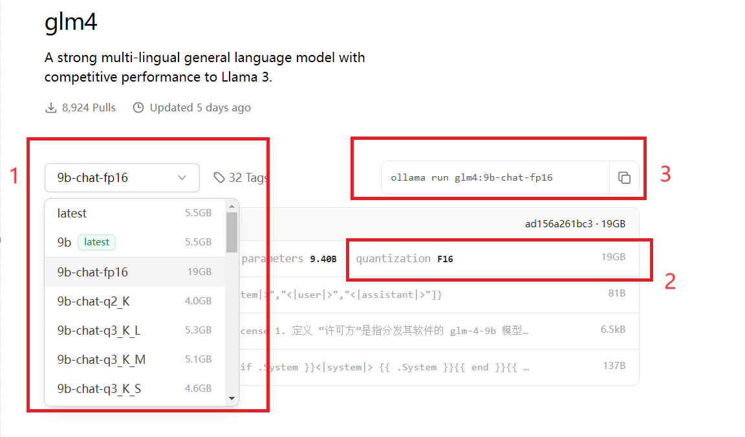Click the tag list scrollbar thumb
The image size is (745, 437).
[x=232, y=232]
